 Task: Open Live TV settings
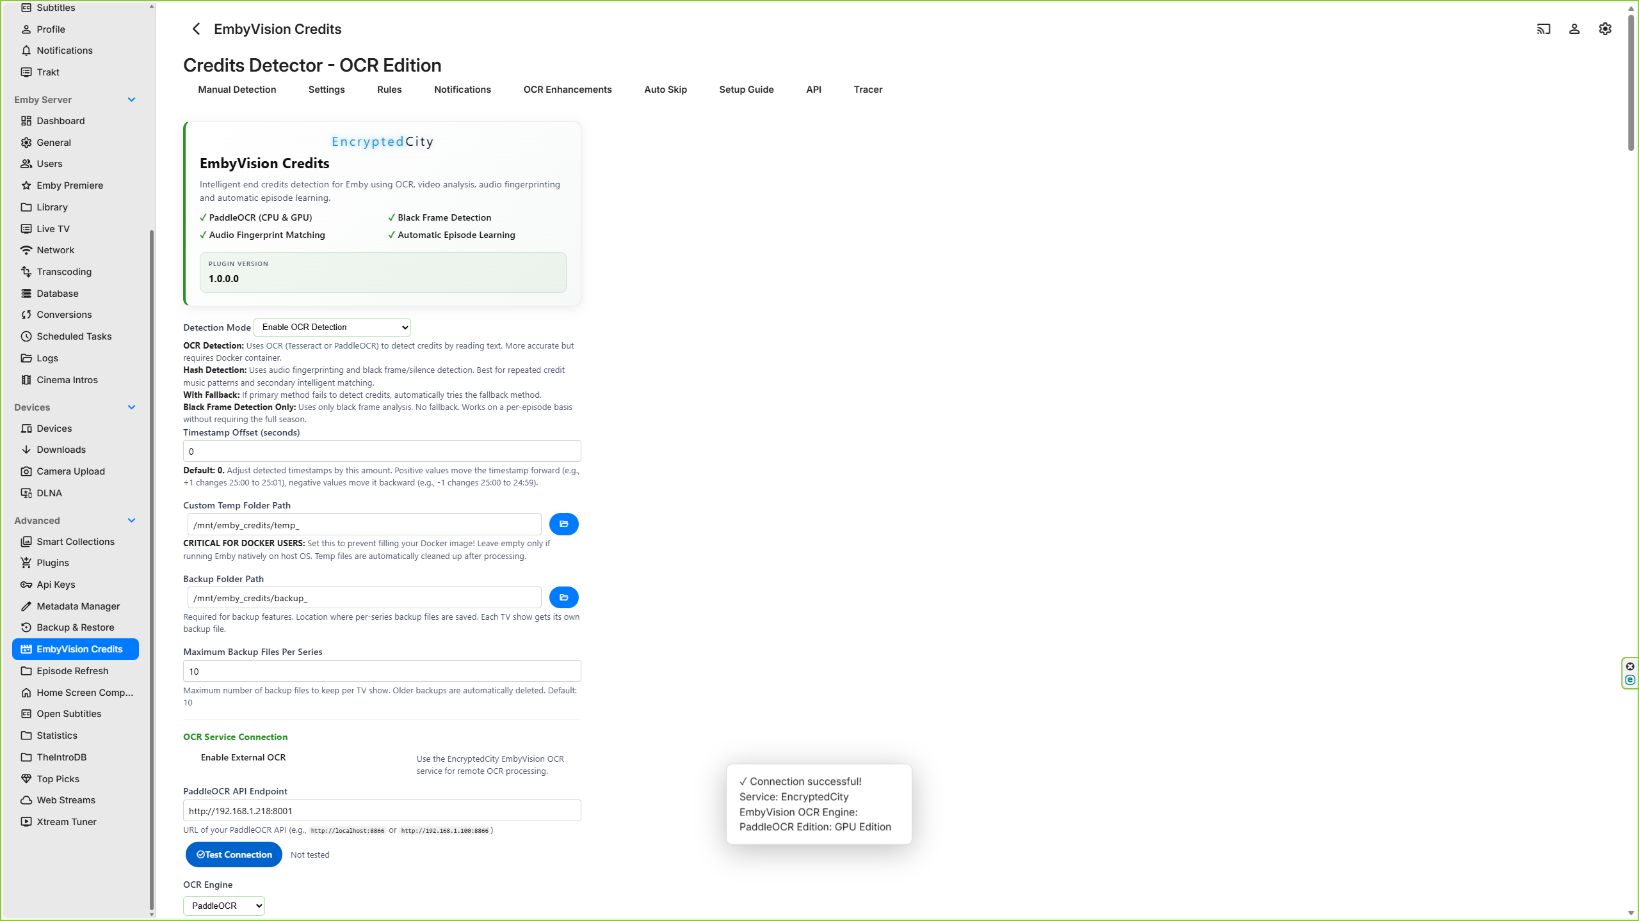coord(76,229)
